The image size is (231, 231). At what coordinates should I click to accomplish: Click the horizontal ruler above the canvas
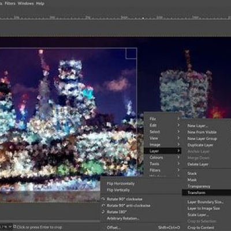(x=115, y=17)
